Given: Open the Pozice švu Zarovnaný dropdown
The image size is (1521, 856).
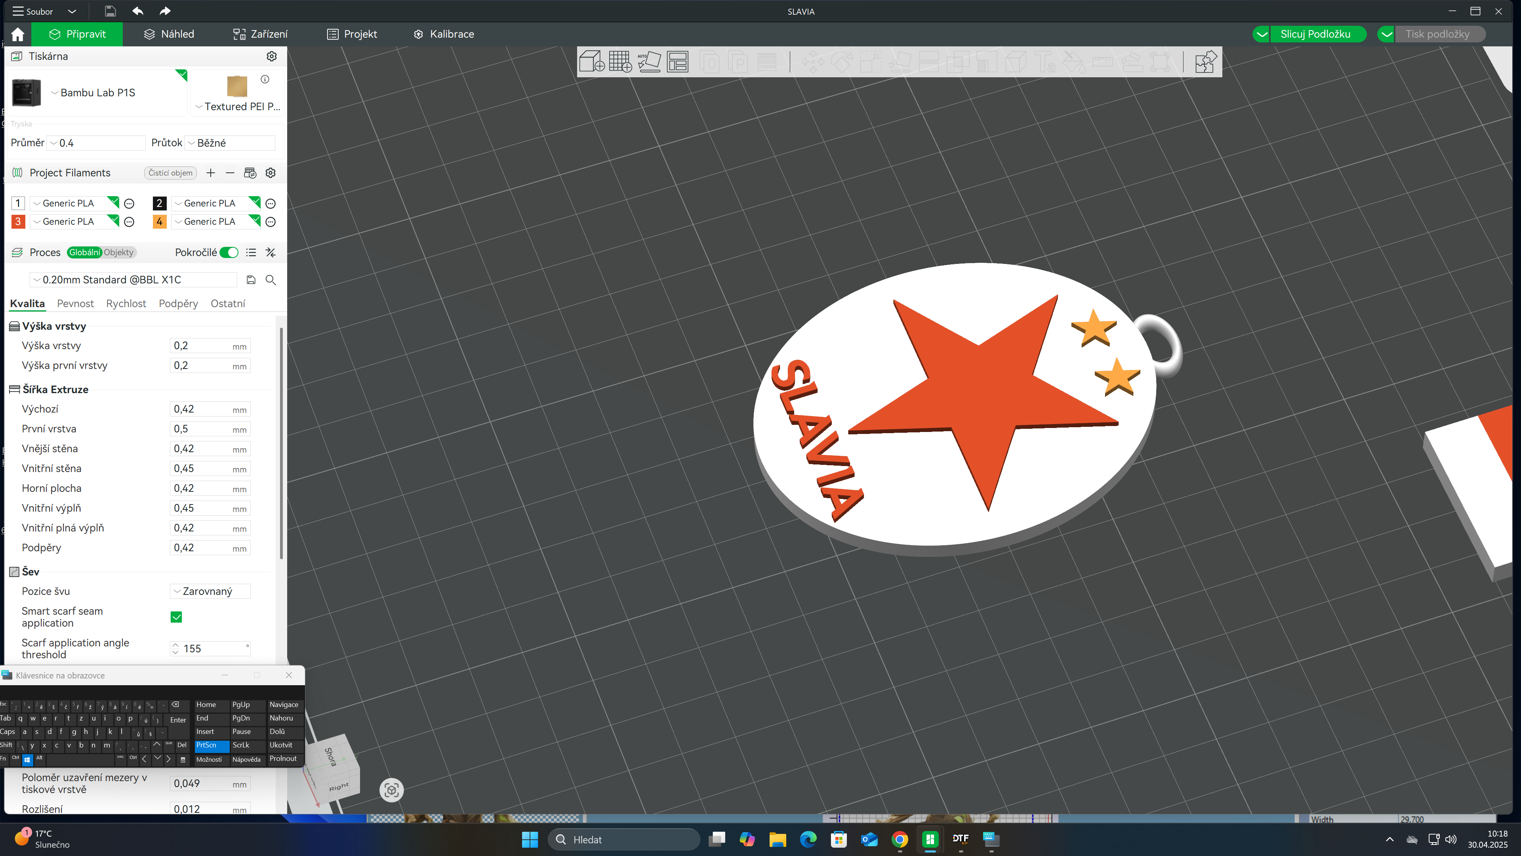Looking at the screenshot, I should (210, 591).
